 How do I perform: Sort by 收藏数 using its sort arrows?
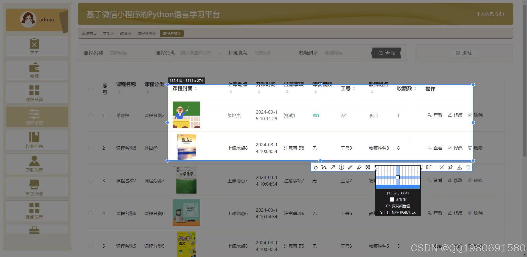(415, 89)
